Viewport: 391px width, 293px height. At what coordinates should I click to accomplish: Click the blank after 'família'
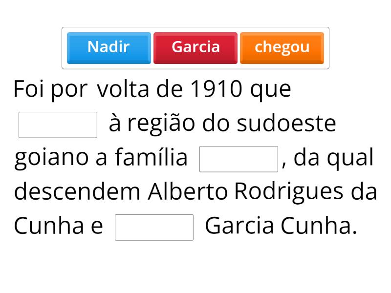click(x=239, y=159)
